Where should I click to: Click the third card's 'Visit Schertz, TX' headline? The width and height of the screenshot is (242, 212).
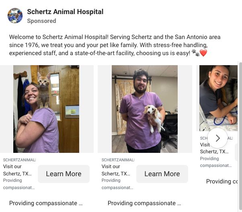[x=209, y=148]
